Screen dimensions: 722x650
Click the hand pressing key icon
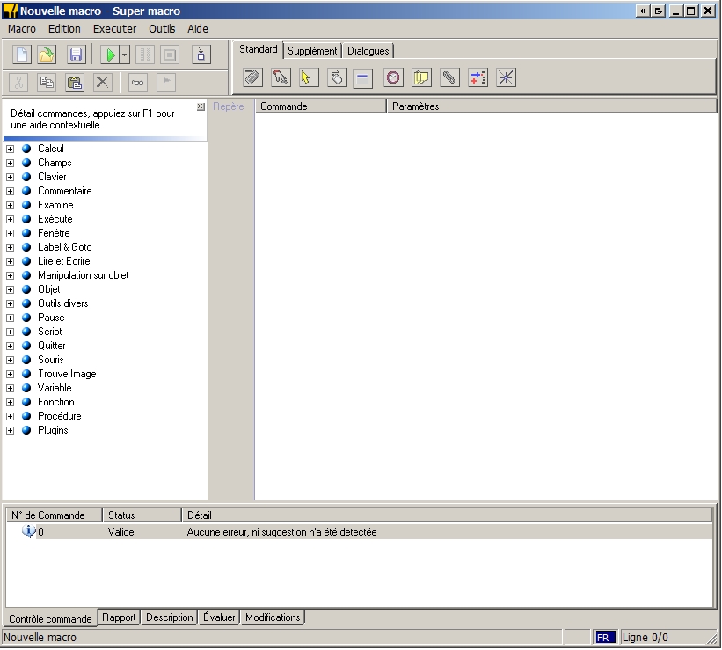tap(281, 77)
